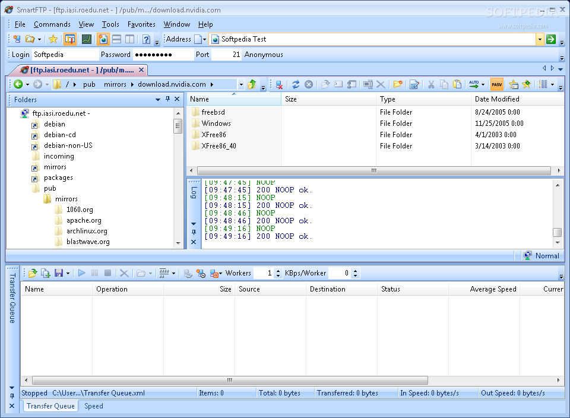Open the File menu
570x418 pixels.
click(20, 24)
